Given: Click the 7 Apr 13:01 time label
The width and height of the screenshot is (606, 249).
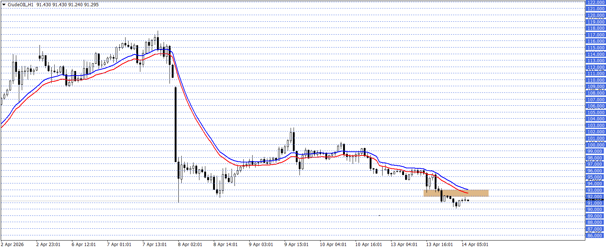Looking at the screenshot, I should (x=154, y=245).
